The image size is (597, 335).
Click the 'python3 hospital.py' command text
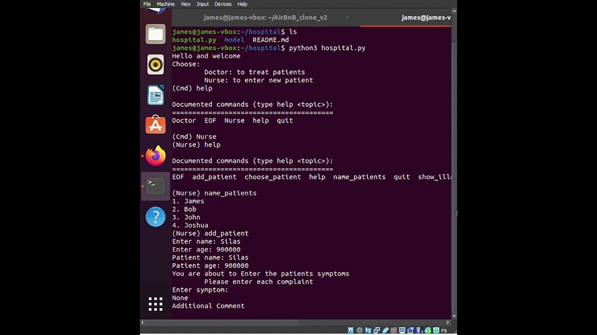pyautogui.click(x=327, y=48)
